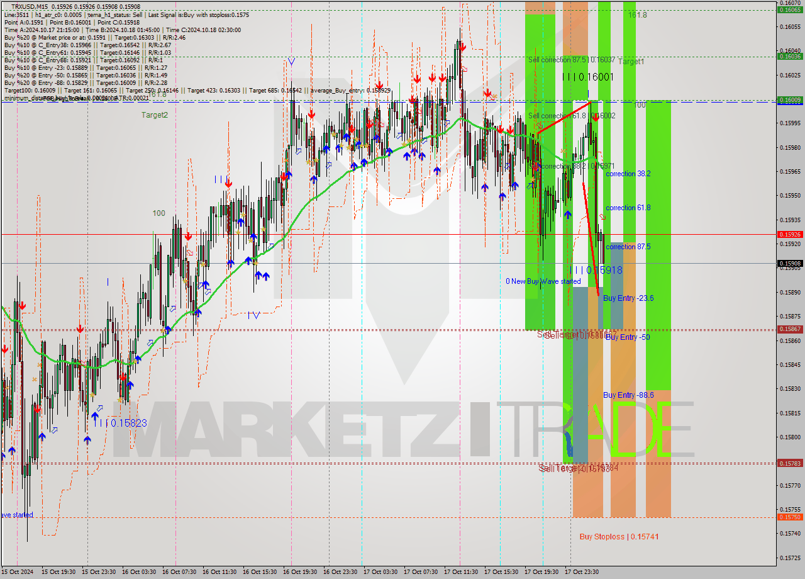Image resolution: width=805 pixels, height=579 pixels.
Task: Click '17 Oct 19:30' on the time axis
Action: (x=541, y=572)
